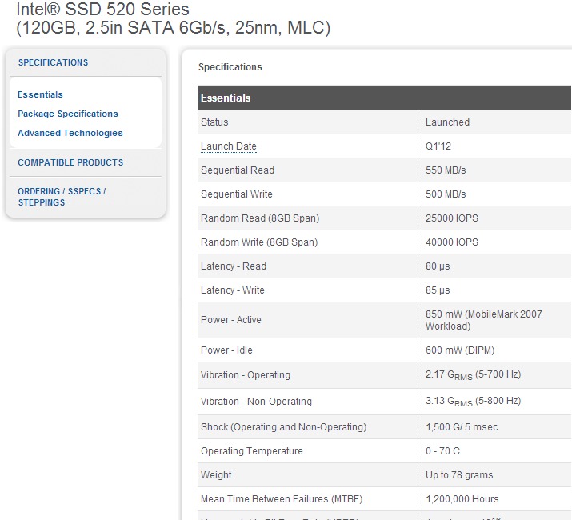Select the 40000 IOPS value
This screenshot has width=572, height=520.
click(x=452, y=242)
